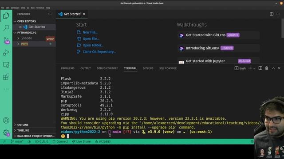Viewport: 284px width, 159px height.
Task: Switch to the GitLens tab
Action: coord(148,68)
